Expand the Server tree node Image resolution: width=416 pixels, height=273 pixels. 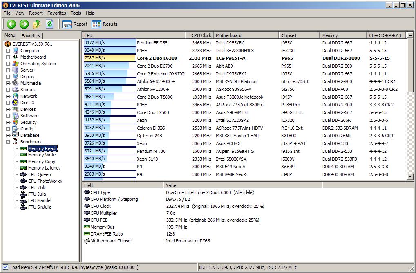8,70
